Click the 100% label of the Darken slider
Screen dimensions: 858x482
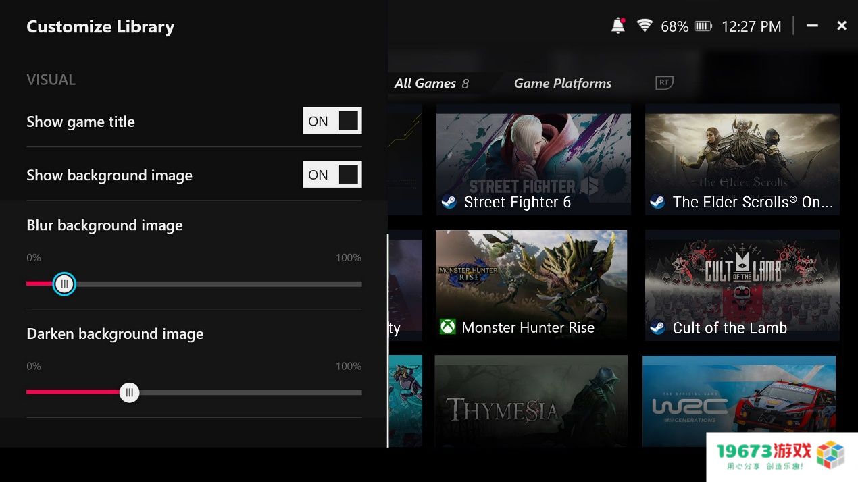349,366
